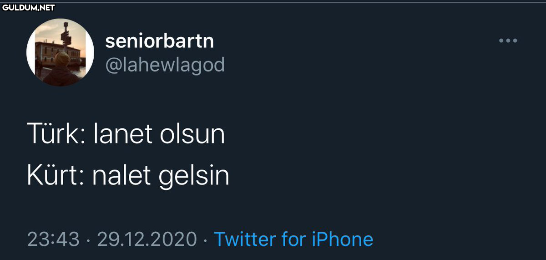Click the seniorbartn display name

pos(159,41)
